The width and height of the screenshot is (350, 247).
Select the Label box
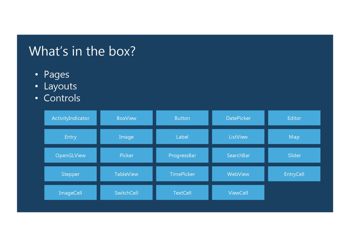[182, 136]
